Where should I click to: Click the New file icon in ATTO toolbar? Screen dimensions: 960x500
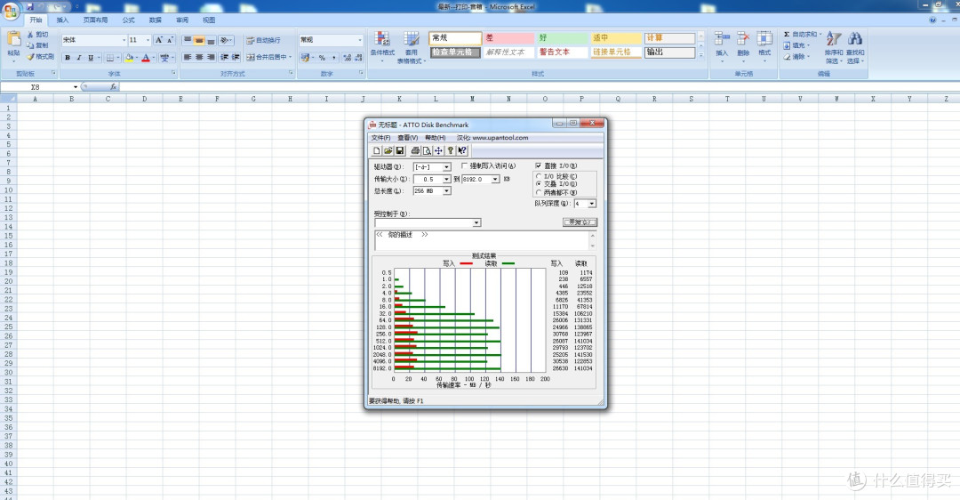377,150
